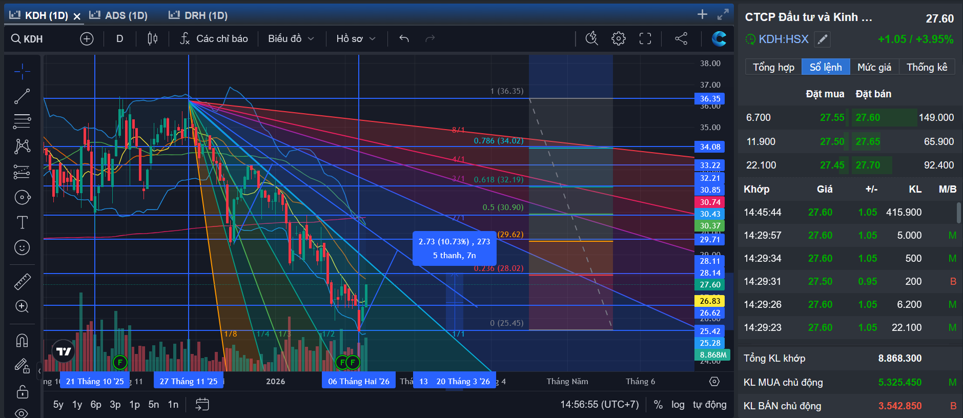Click the 36.35 price axis label

pos(710,99)
